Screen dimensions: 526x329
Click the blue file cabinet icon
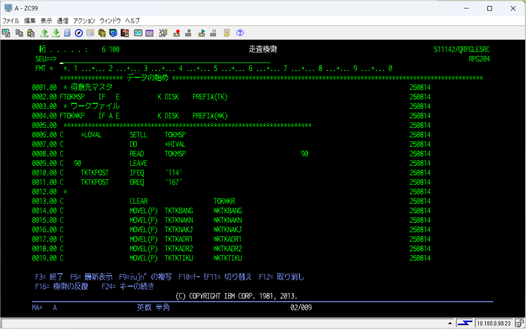click(x=67, y=33)
